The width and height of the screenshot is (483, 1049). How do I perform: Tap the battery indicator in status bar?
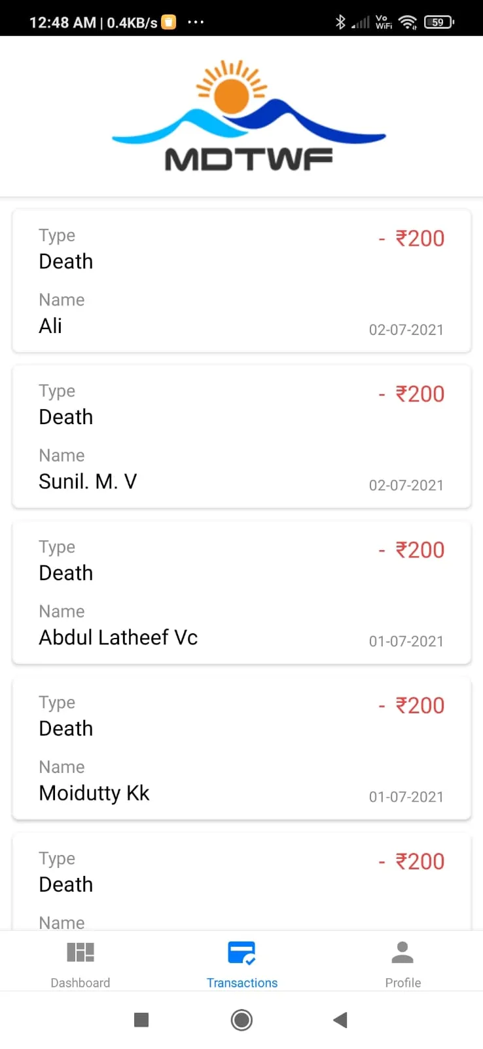click(438, 22)
